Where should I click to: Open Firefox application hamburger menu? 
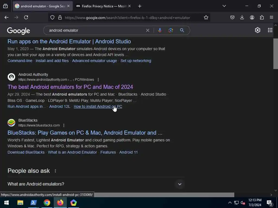point(271,18)
